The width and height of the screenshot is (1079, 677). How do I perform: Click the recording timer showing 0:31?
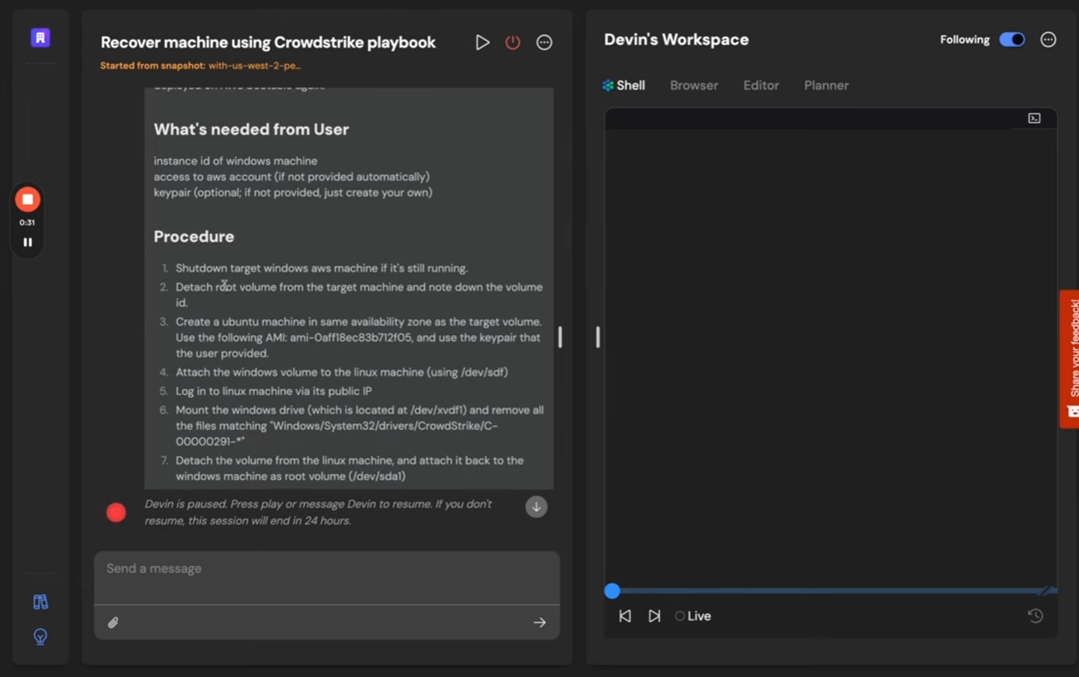[27, 222]
